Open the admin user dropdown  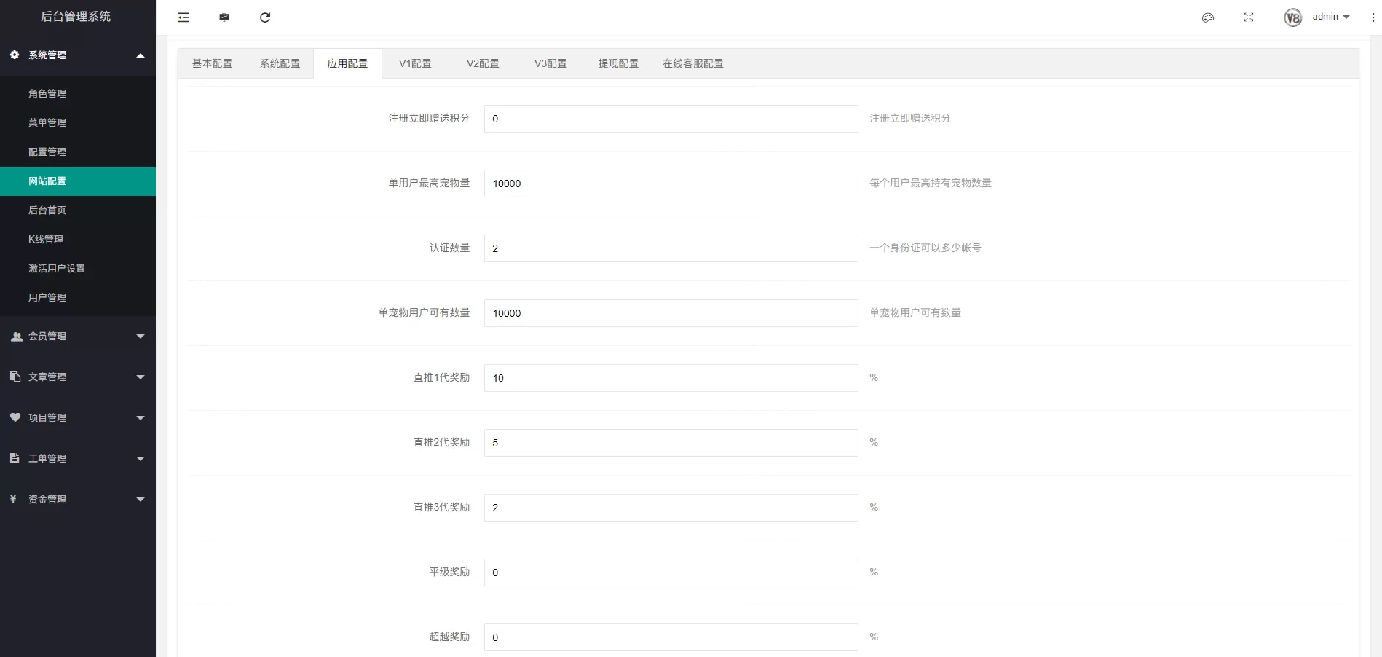pyautogui.click(x=1331, y=17)
